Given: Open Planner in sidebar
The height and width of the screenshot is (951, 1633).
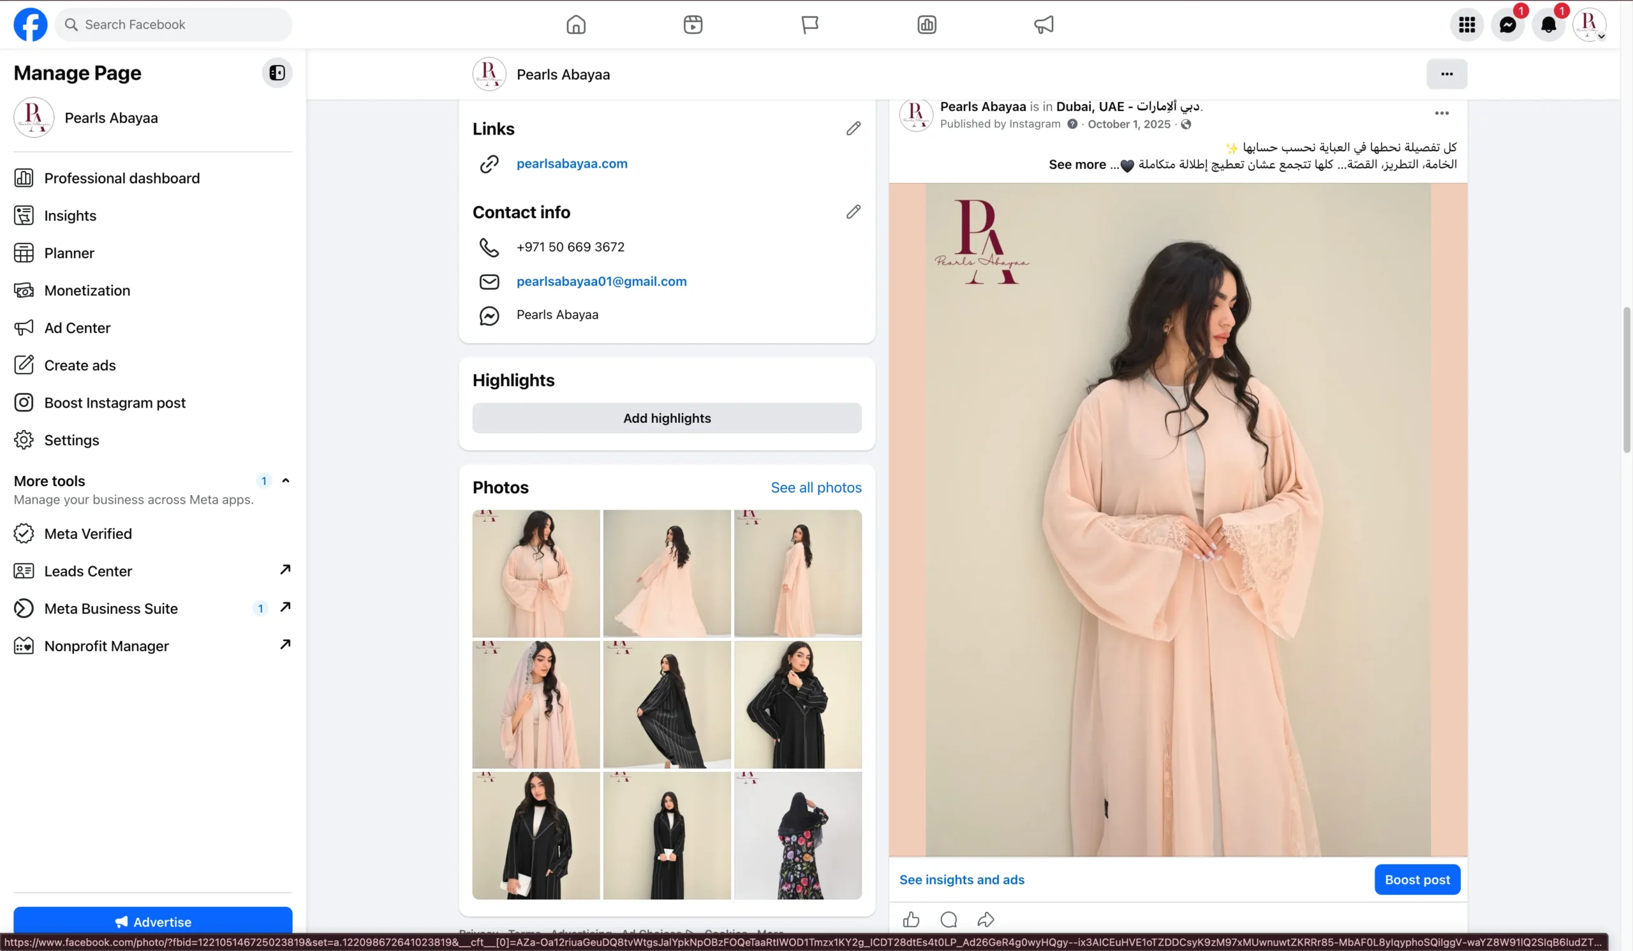Looking at the screenshot, I should [x=153, y=253].
